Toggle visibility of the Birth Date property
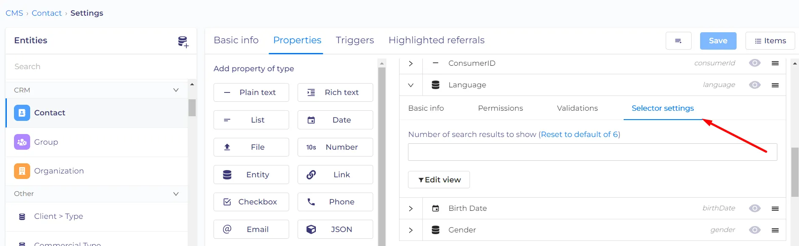 (755, 208)
